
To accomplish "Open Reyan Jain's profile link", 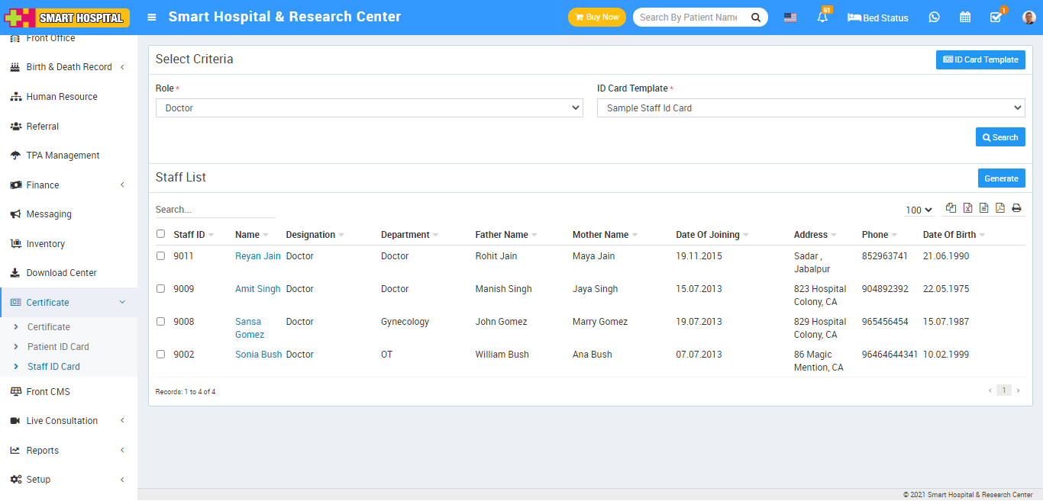I will coord(257,256).
